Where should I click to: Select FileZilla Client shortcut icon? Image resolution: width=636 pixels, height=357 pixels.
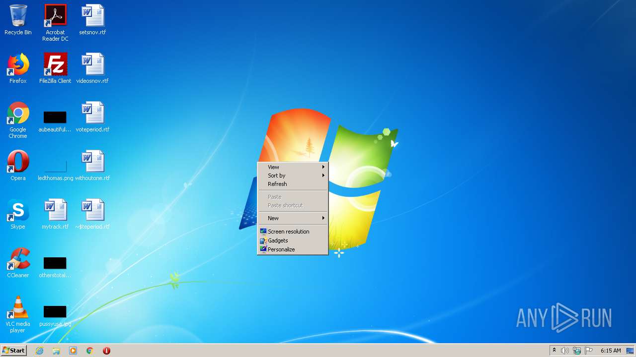(x=55, y=68)
